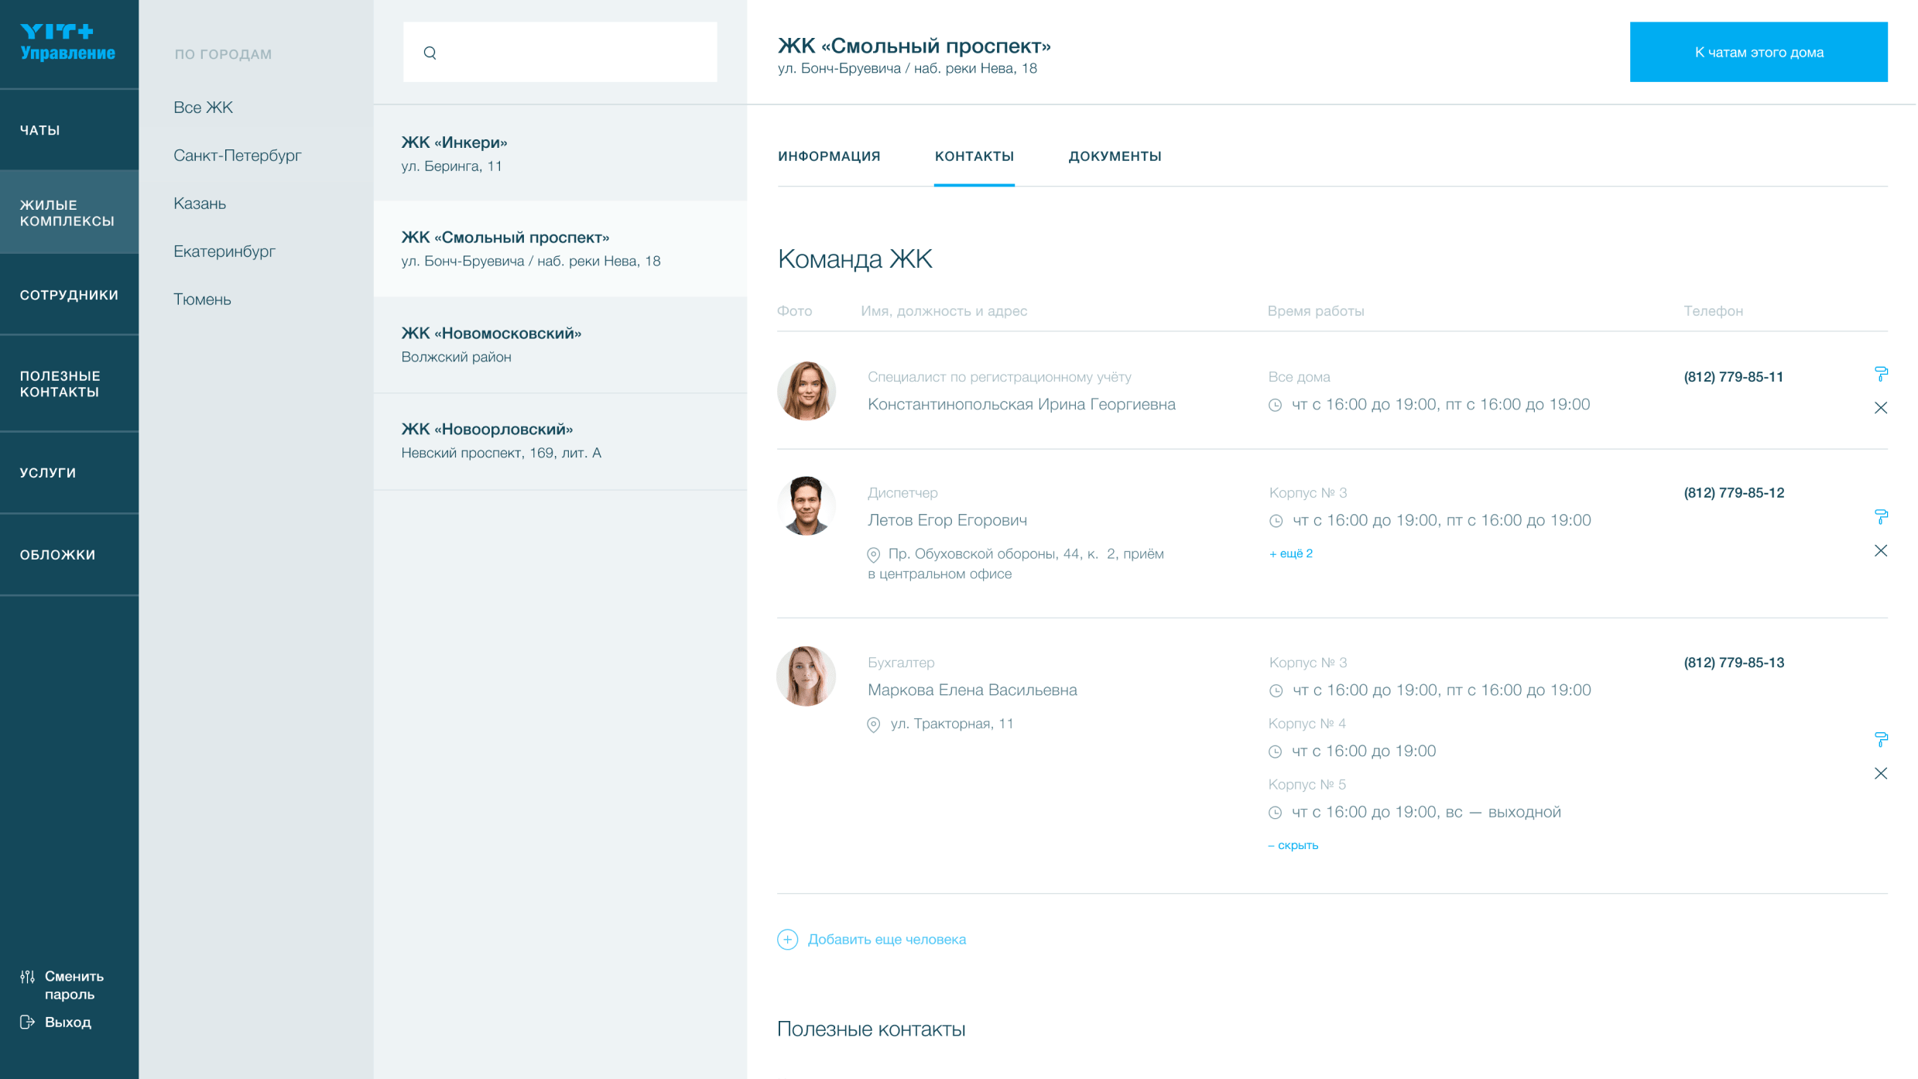Select ЖК «Смольный проспект» in list
The width and height of the screenshot is (1918, 1079).
point(560,249)
